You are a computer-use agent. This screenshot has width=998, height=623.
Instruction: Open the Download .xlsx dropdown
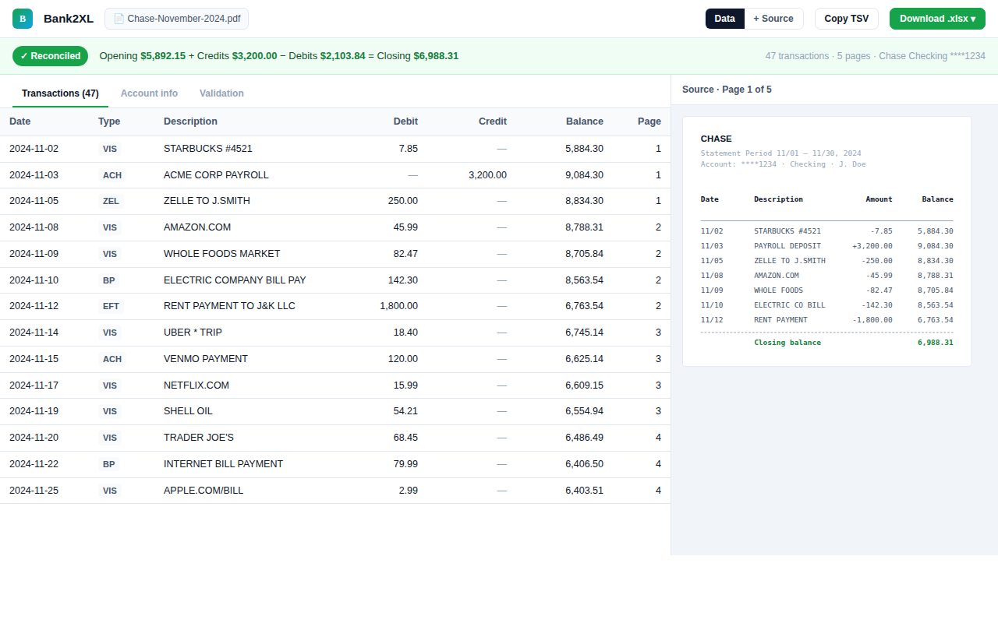click(937, 19)
